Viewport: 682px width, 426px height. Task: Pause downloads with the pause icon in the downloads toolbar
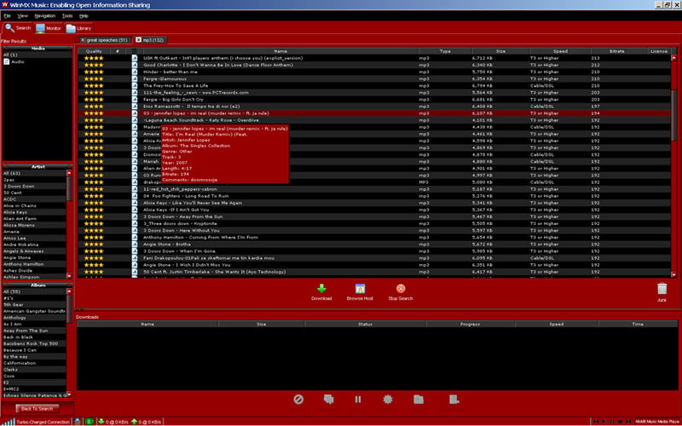click(x=357, y=399)
